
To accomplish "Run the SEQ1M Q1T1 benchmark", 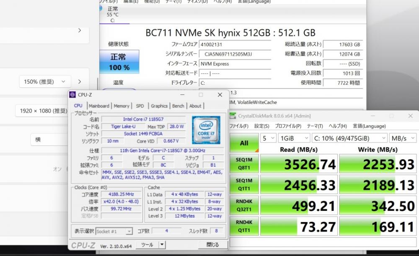I will point(244,184).
